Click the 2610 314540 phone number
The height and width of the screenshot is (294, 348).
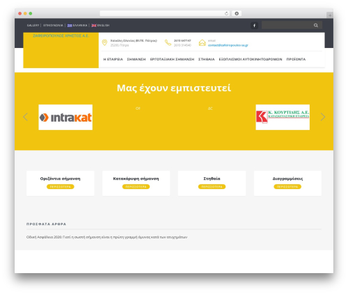pyautogui.click(x=182, y=45)
